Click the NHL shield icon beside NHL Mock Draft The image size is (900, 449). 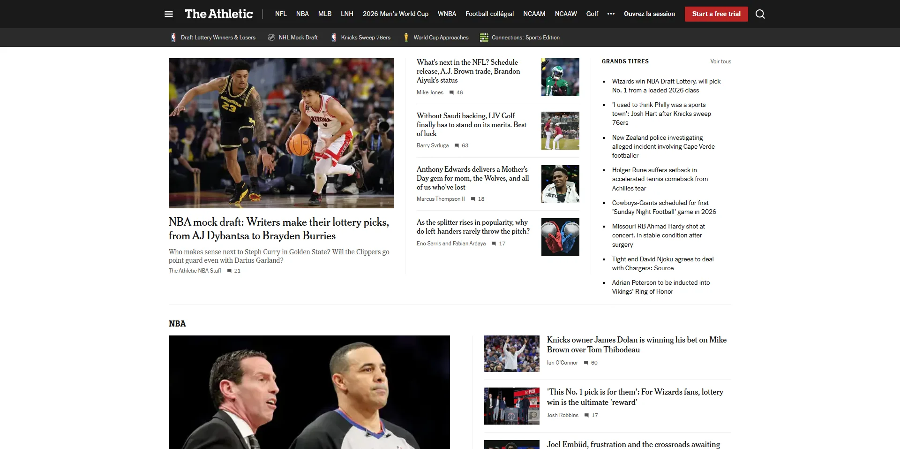(271, 38)
